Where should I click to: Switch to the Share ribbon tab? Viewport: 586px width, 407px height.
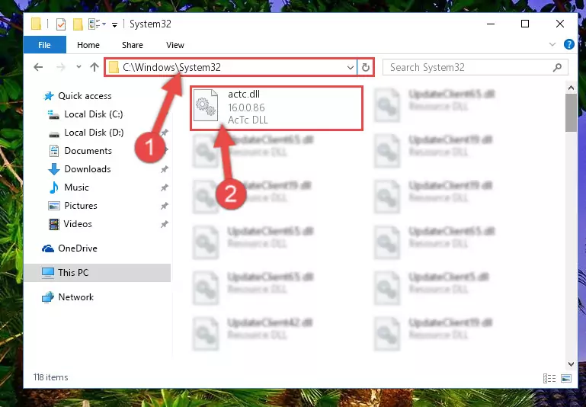click(133, 45)
